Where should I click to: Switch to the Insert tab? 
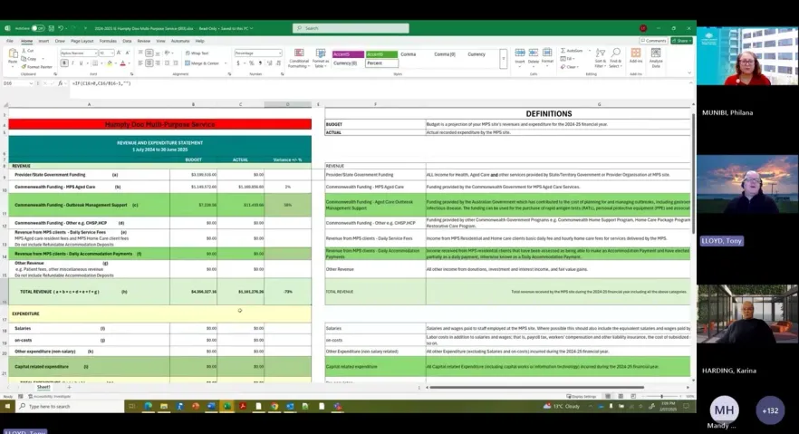coord(43,41)
